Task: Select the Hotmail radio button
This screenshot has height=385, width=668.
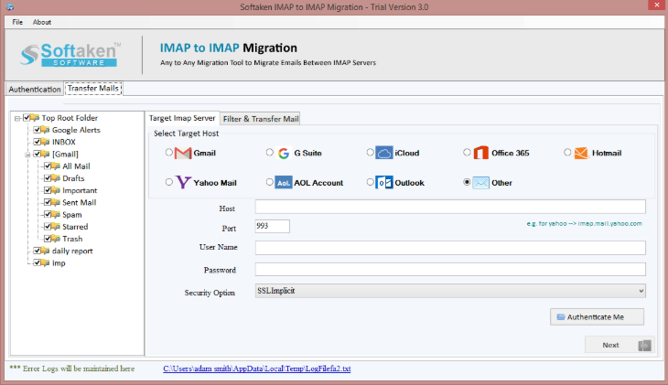Action: 567,152
